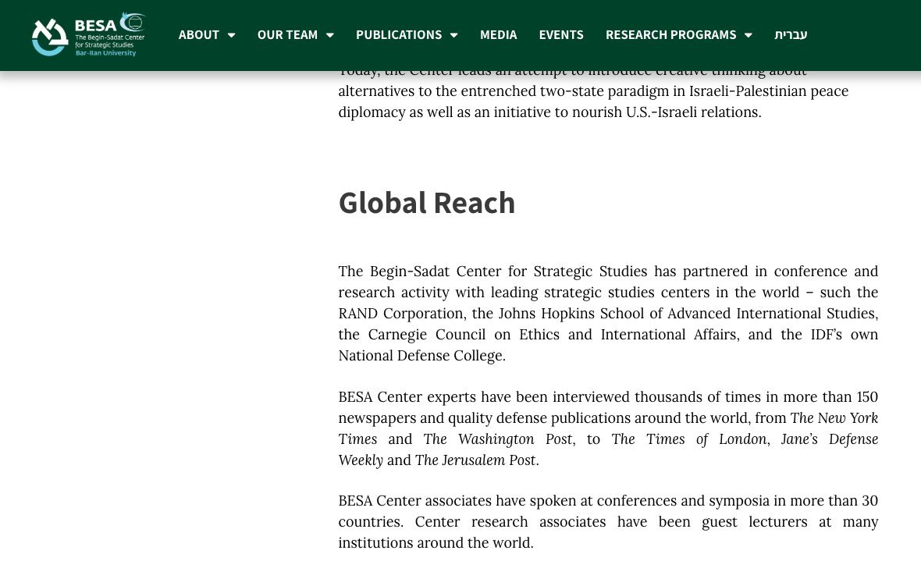
Task: Click the italic text 'The Washington Post'
Action: pos(497,439)
